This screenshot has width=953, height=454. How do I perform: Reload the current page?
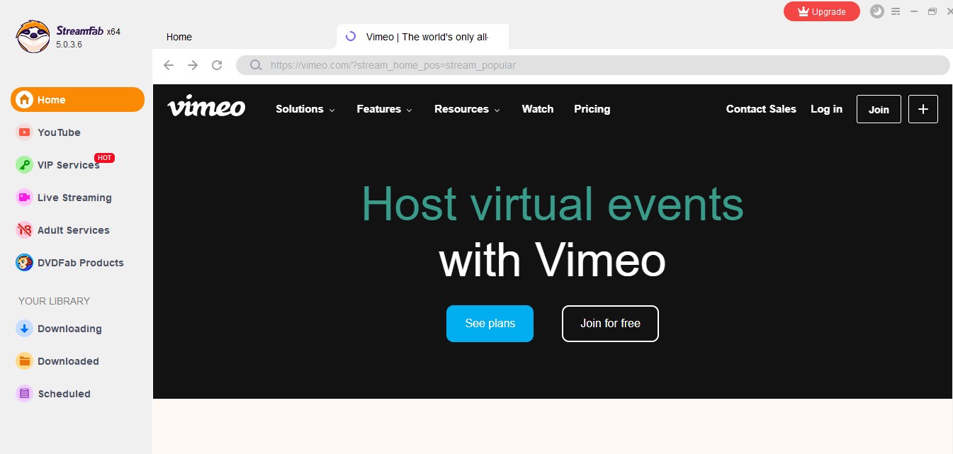pyautogui.click(x=217, y=65)
